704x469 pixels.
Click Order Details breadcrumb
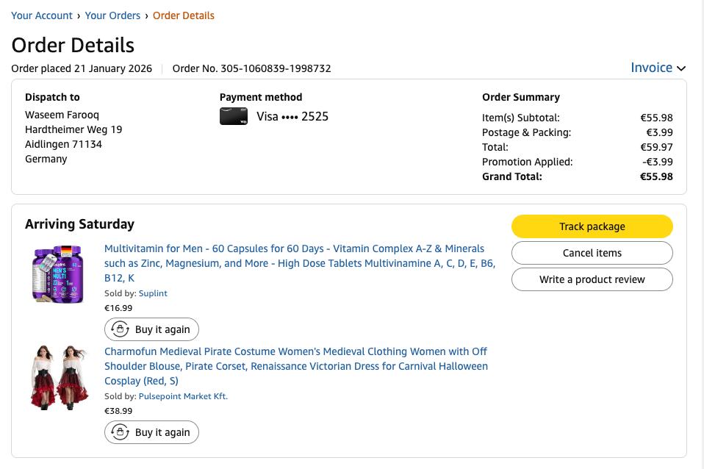(x=184, y=15)
